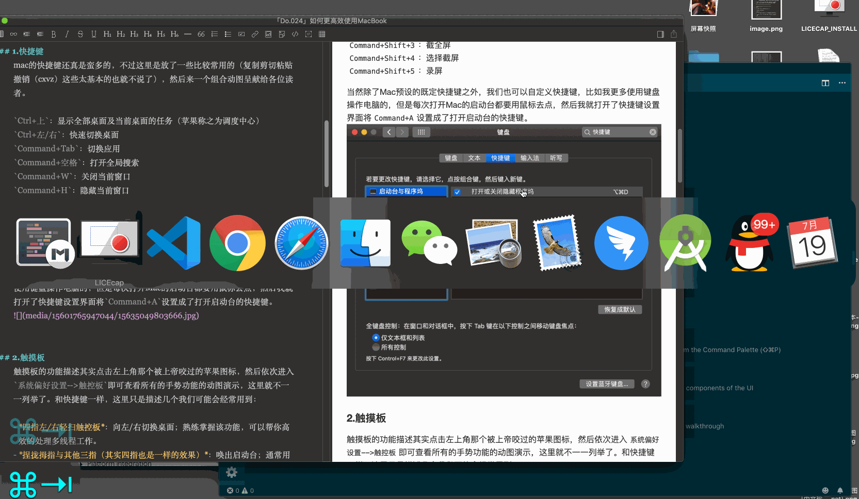Insert an image with the picture icon
This screenshot has height=499, width=859.
[x=268, y=34]
